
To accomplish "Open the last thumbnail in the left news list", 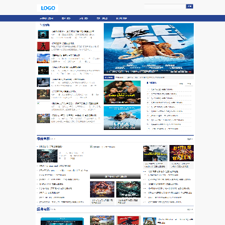I will click(x=43, y=118).
